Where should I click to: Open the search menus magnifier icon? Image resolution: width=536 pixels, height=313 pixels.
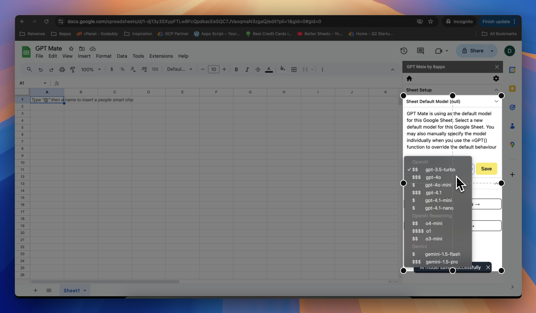29,69
